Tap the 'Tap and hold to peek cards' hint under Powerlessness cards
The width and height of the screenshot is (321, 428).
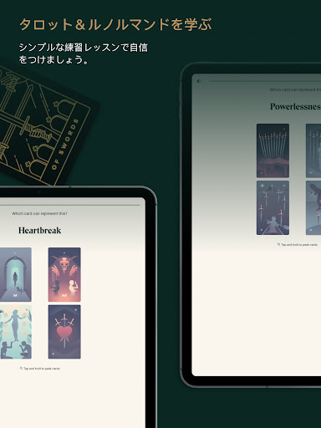tap(298, 244)
